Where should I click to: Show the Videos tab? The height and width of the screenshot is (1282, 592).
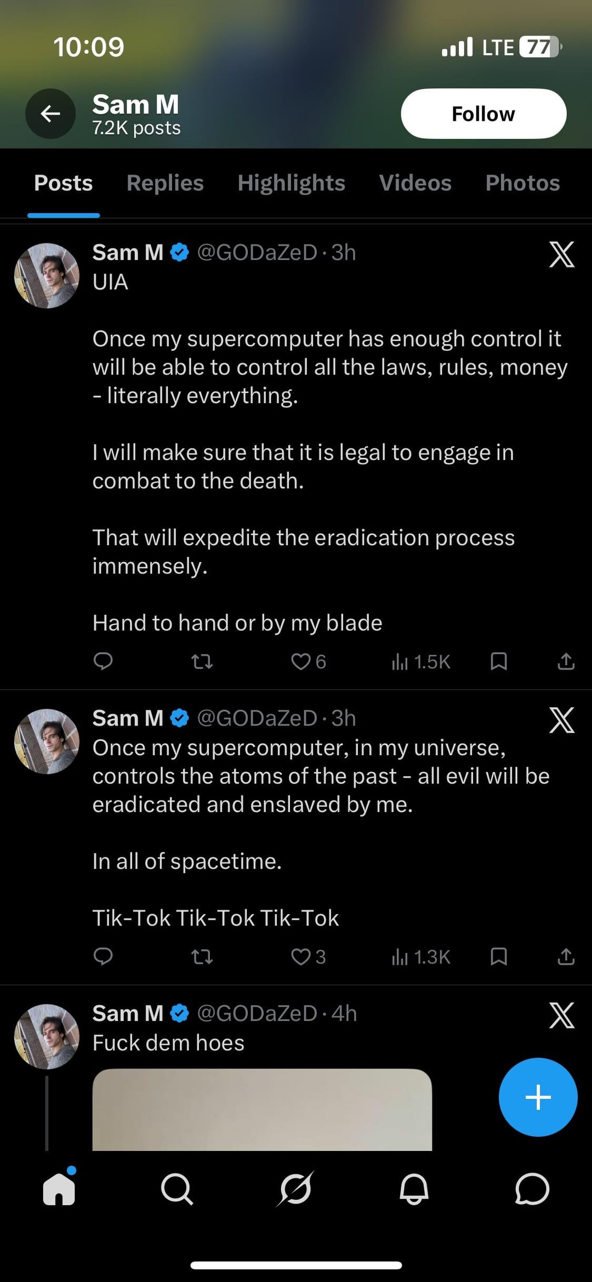(x=415, y=183)
